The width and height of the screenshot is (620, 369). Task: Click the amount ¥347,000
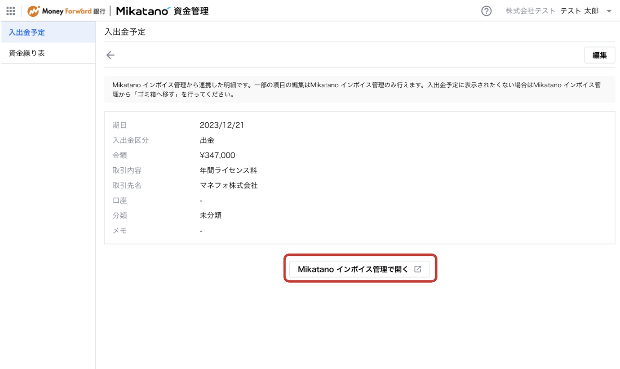click(218, 155)
